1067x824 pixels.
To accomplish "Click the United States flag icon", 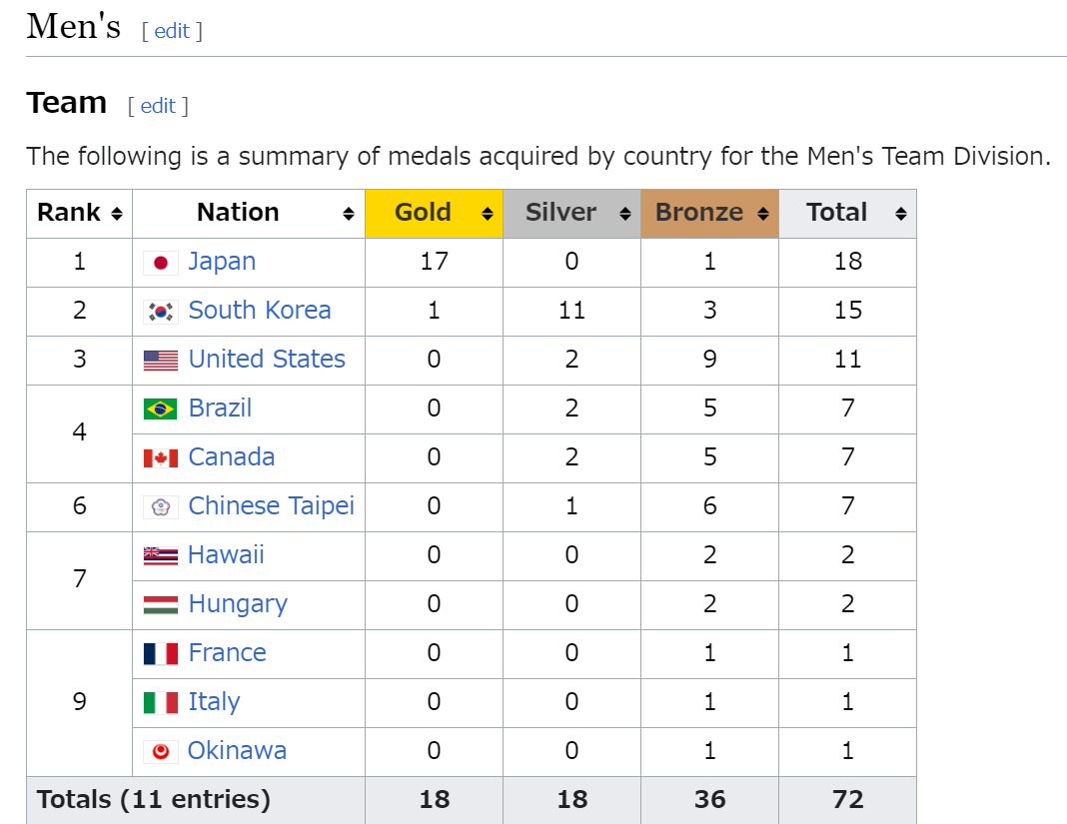I will (161, 361).
